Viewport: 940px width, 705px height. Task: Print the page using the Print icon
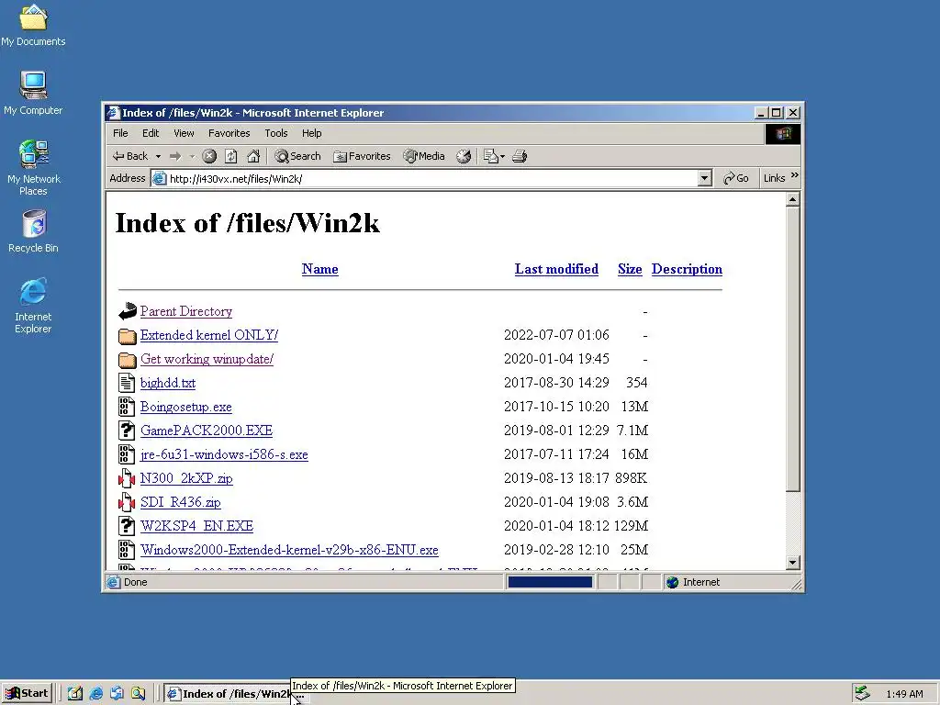point(520,156)
